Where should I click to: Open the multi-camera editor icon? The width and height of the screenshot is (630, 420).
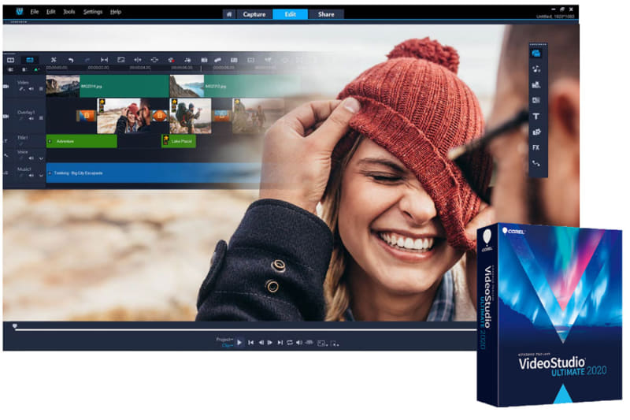point(204,60)
